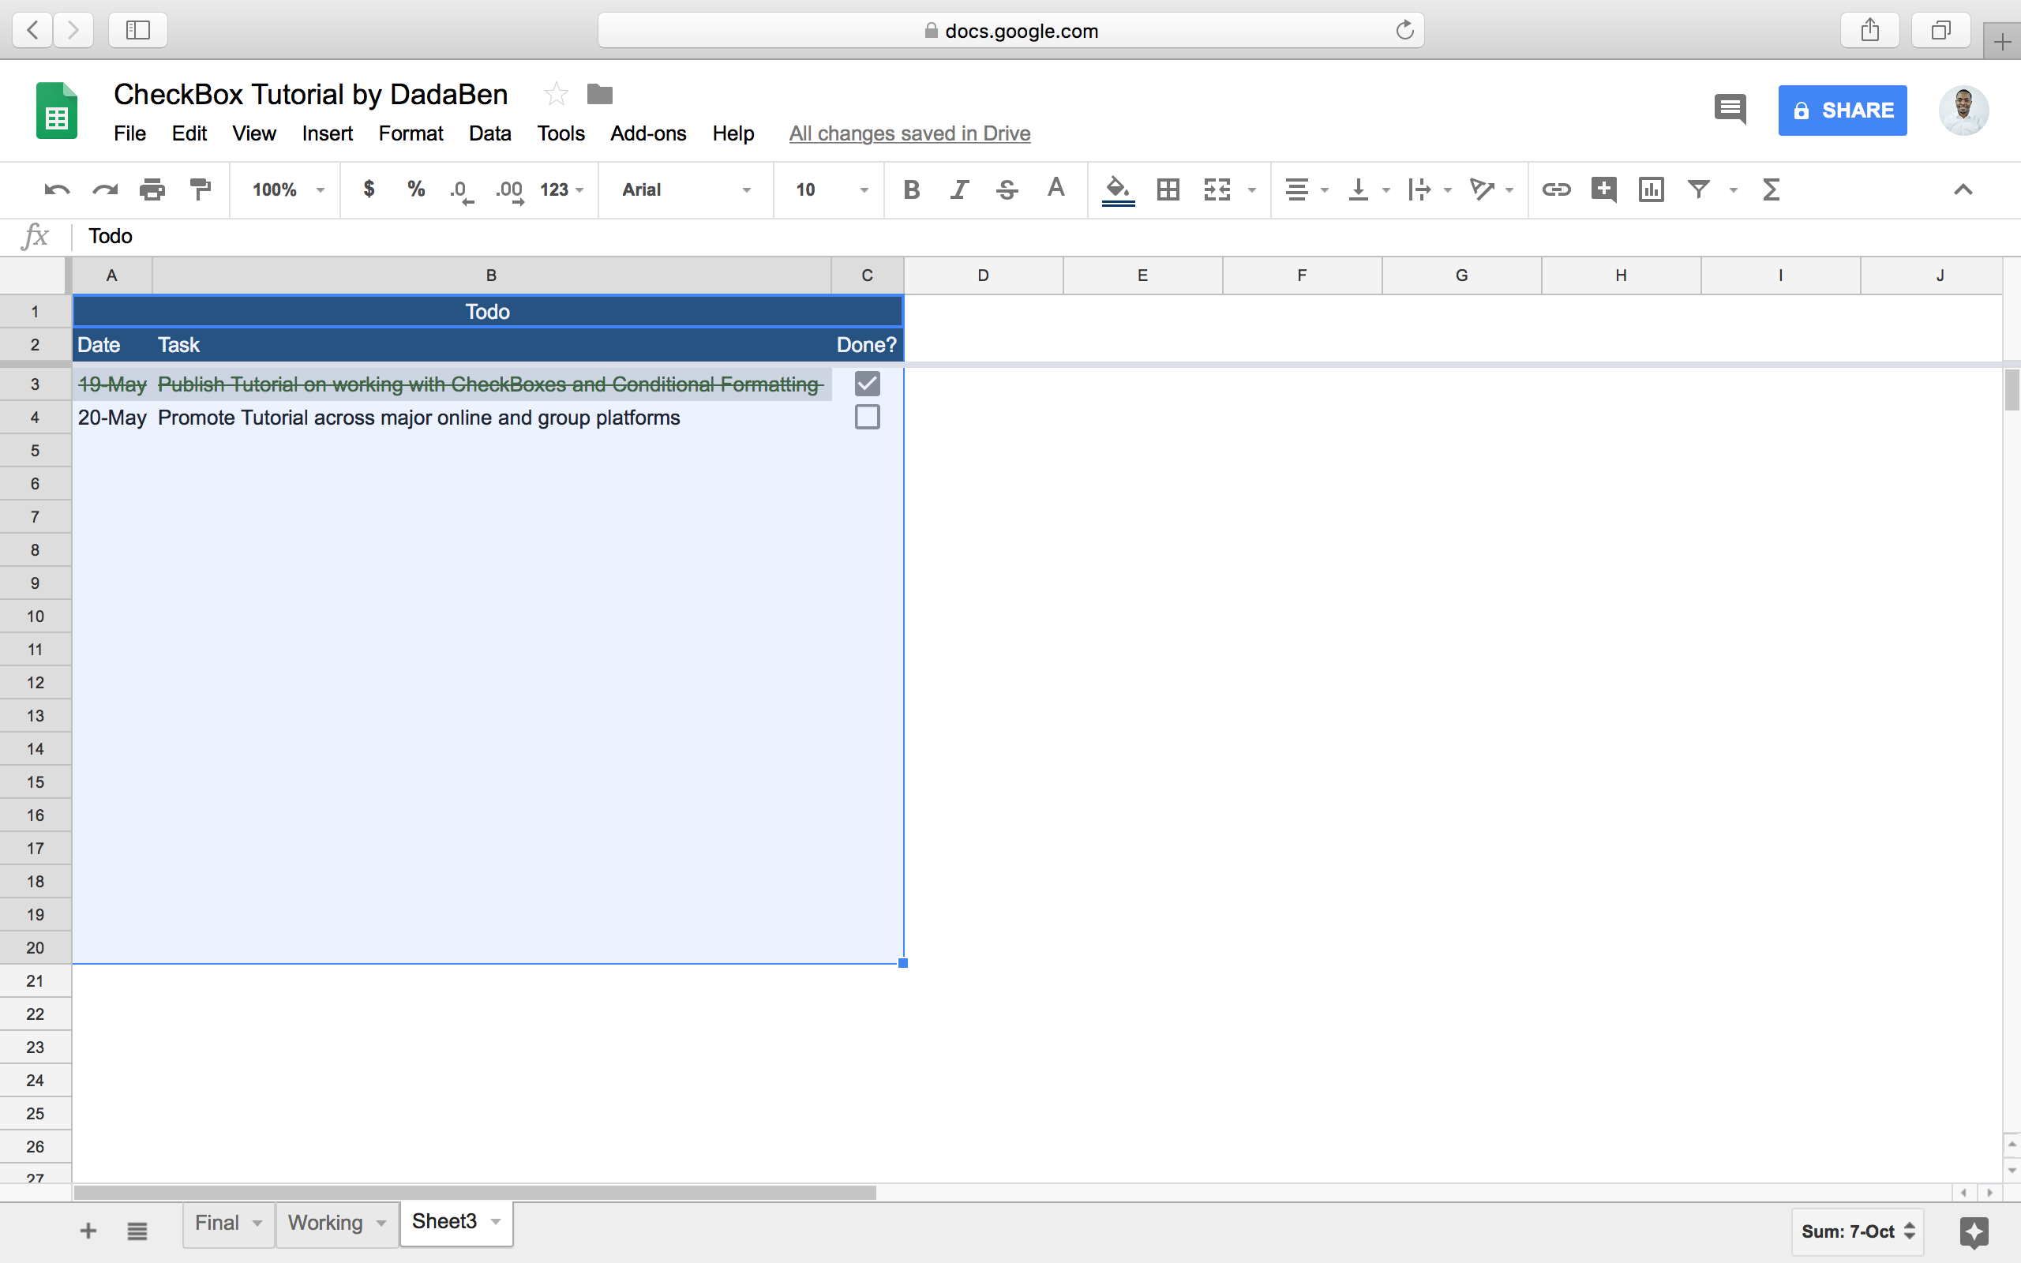Open the Format menu
The height and width of the screenshot is (1263, 2021).
(x=411, y=133)
